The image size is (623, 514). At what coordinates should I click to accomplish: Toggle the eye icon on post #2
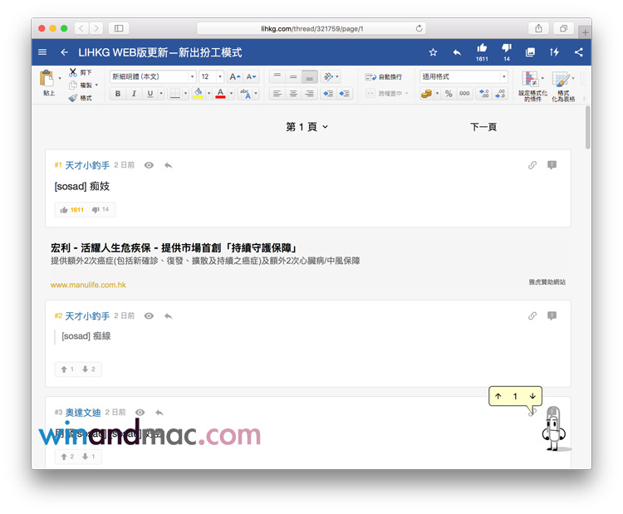click(x=149, y=316)
